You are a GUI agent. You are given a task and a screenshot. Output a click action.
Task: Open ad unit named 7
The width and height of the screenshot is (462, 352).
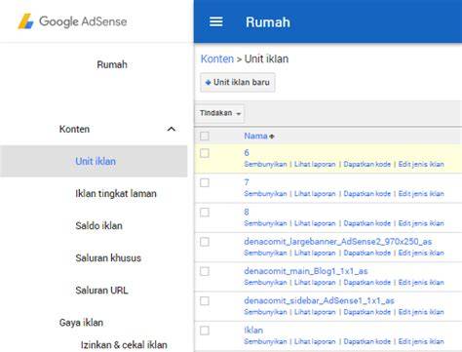[x=247, y=182]
